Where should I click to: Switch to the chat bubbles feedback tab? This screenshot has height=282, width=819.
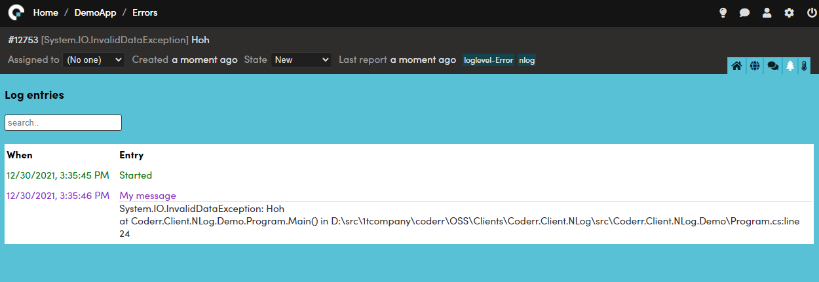pos(772,65)
